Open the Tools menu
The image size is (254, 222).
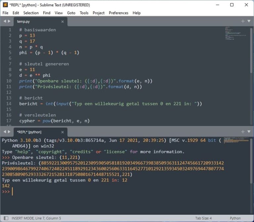(x=84, y=13)
